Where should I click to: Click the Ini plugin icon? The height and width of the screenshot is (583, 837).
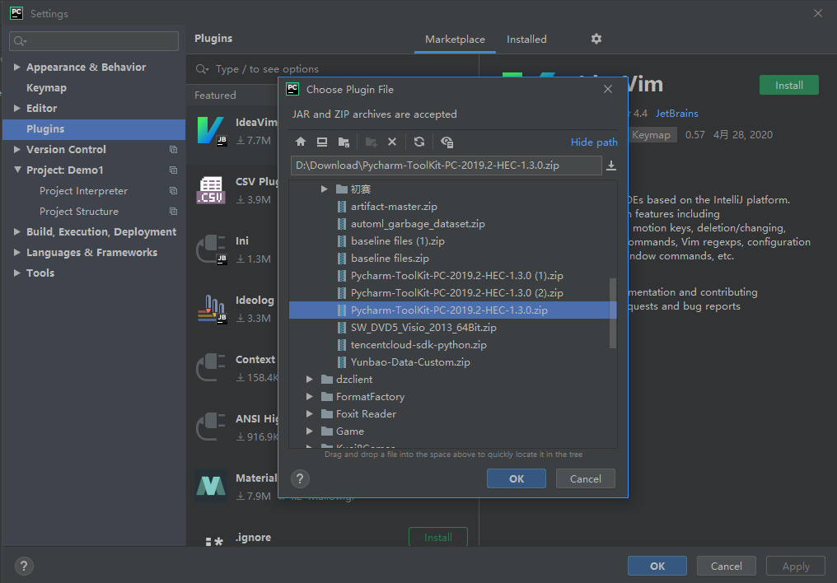[212, 250]
